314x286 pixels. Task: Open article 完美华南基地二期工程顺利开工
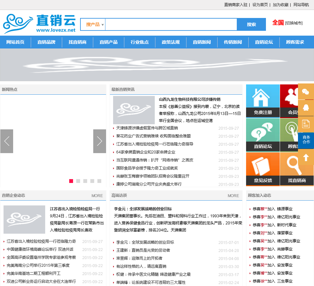tap(34, 273)
